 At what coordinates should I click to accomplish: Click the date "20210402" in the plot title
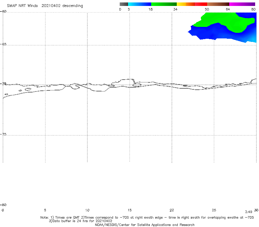(x=51, y=6)
